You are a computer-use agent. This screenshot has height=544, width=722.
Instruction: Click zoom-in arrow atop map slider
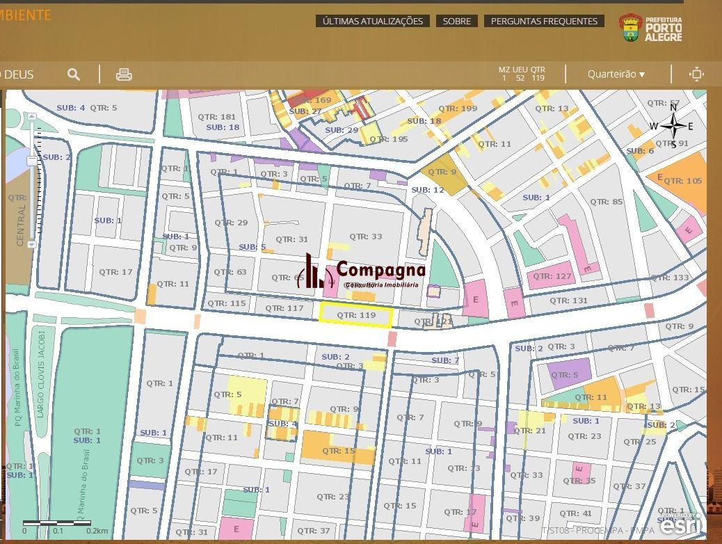[32, 117]
